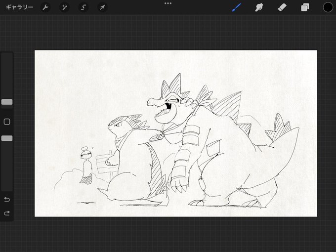Open the black color picker circle

click(x=328, y=7)
